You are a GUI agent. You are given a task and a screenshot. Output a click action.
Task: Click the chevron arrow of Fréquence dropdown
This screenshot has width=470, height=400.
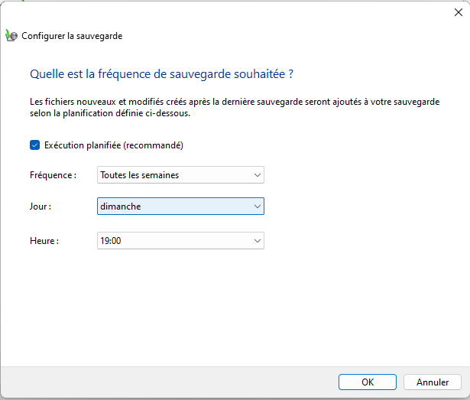pos(256,175)
